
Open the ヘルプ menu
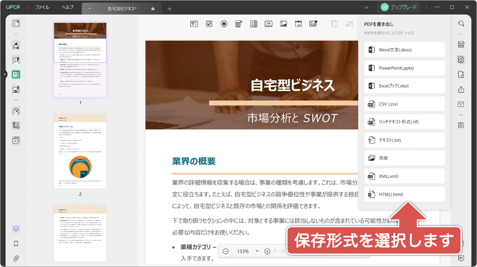(x=68, y=7)
